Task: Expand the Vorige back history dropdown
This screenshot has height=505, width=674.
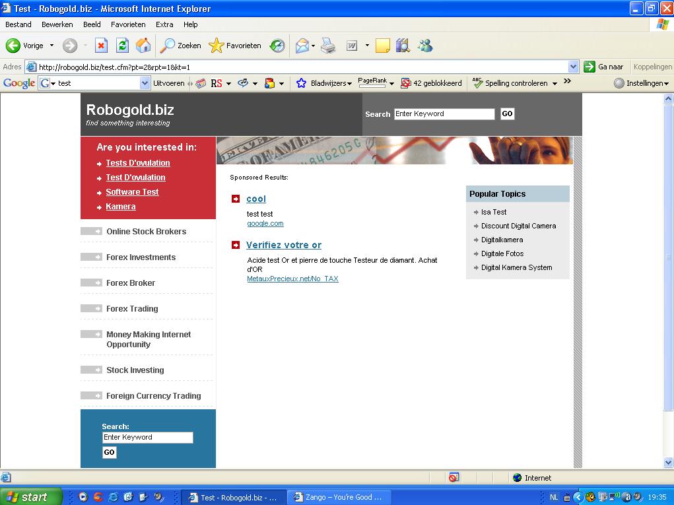Action: pos(52,45)
